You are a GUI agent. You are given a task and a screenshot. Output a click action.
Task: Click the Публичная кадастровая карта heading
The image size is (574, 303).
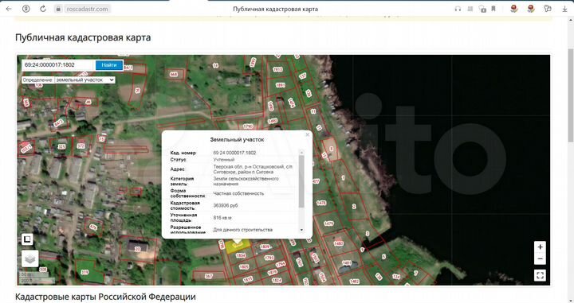[x=83, y=37]
